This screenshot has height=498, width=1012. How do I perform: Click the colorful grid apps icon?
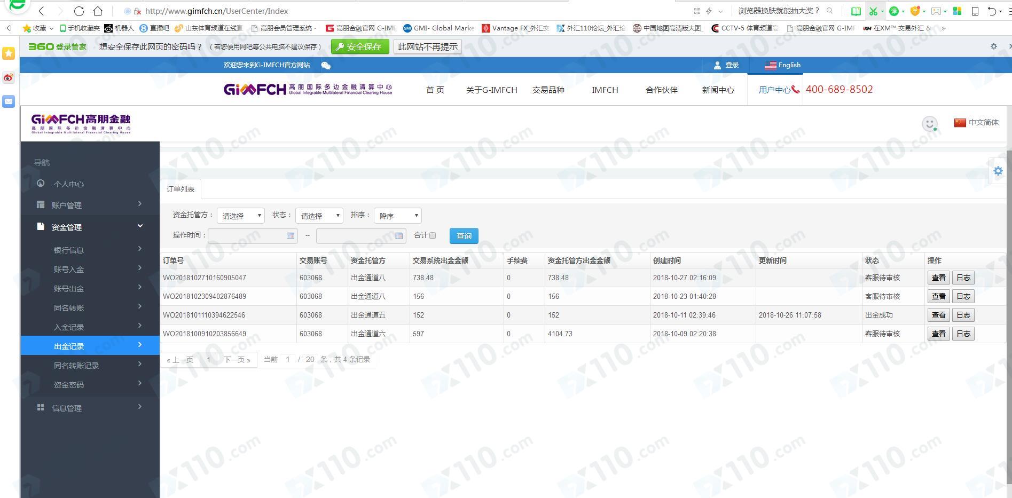coord(958,11)
